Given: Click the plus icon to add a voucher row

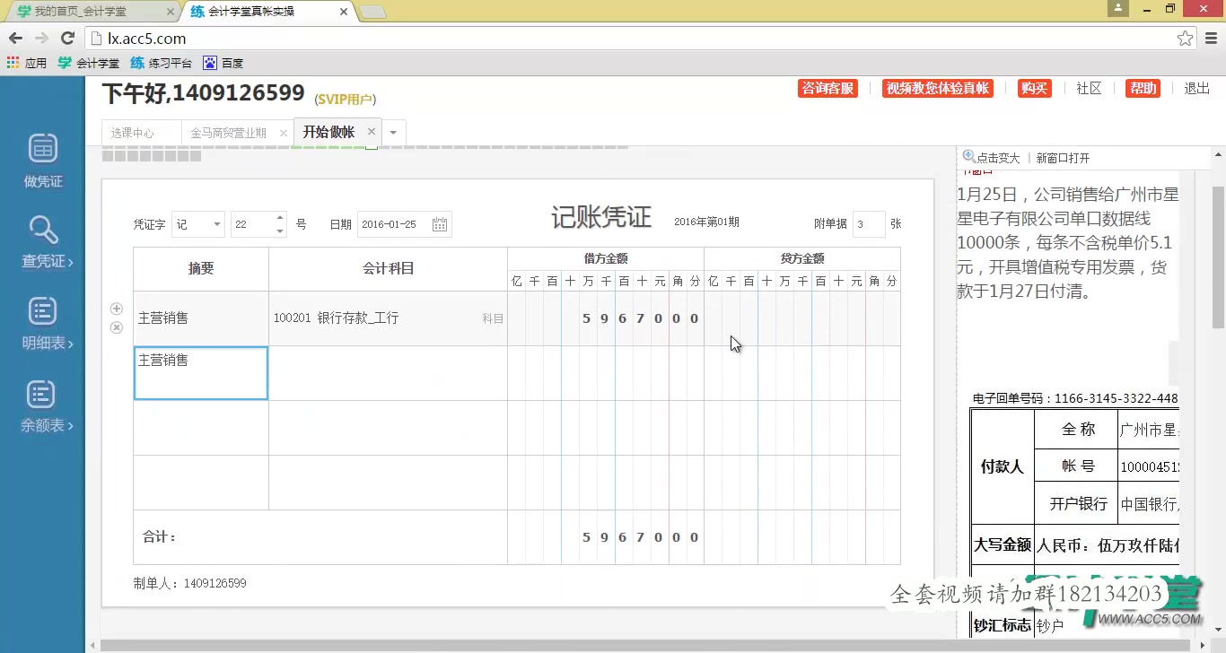Looking at the screenshot, I should point(116,308).
